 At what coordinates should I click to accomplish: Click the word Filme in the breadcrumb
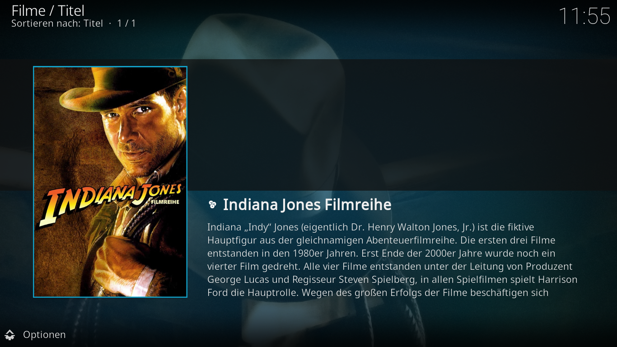click(x=28, y=10)
